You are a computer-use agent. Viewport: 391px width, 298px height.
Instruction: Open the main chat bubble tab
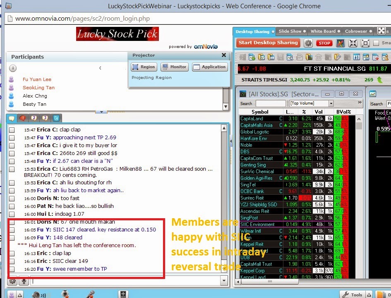12,118
